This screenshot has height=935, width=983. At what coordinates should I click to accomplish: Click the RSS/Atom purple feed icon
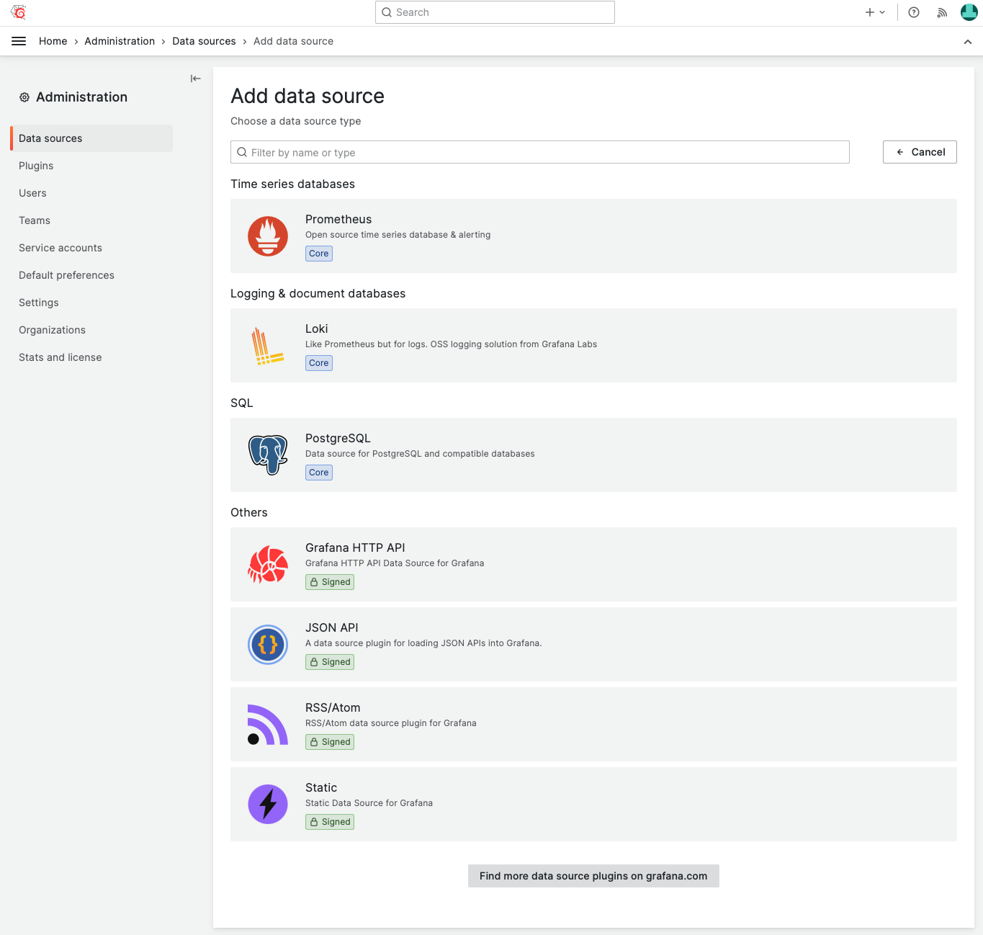click(268, 725)
